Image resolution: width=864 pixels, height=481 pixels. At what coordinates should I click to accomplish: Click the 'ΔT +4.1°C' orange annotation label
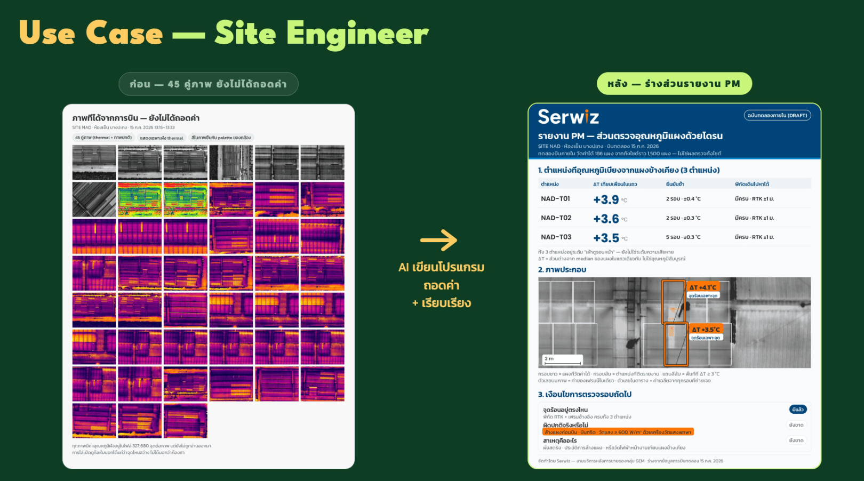click(x=703, y=287)
